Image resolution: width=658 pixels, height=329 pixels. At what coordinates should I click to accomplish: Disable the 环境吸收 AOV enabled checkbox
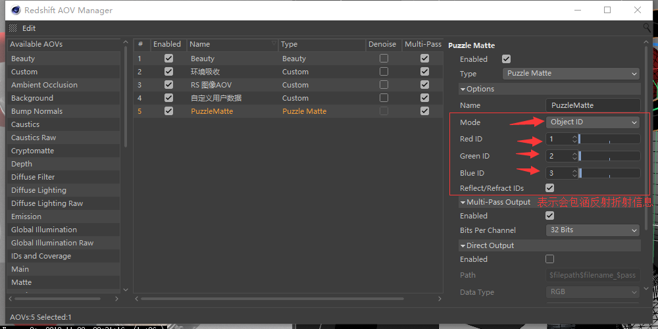pyautogui.click(x=168, y=72)
